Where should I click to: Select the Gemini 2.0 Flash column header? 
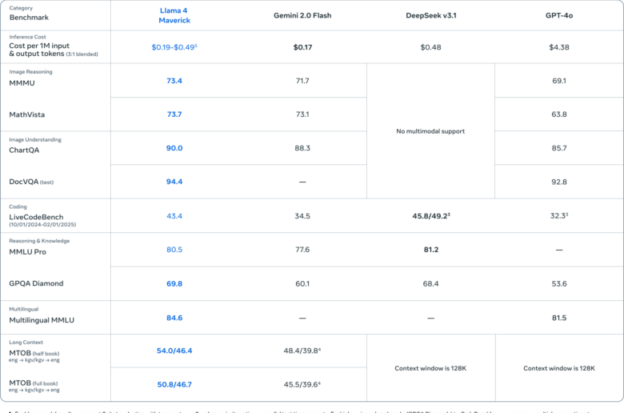pos(302,15)
